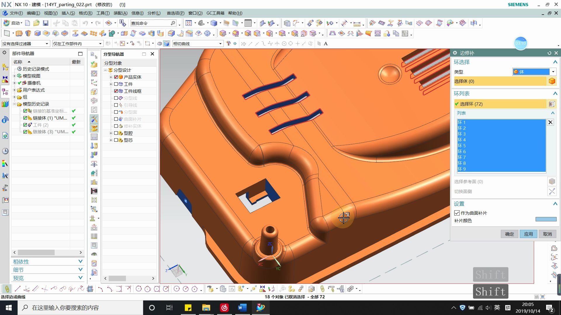Open the 类型 dropdown showing 体
Image resolution: width=561 pixels, height=315 pixels.
(x=534, y=72)
